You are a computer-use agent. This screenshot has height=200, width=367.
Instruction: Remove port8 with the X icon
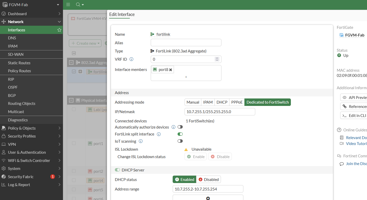[x=171, y=70]
